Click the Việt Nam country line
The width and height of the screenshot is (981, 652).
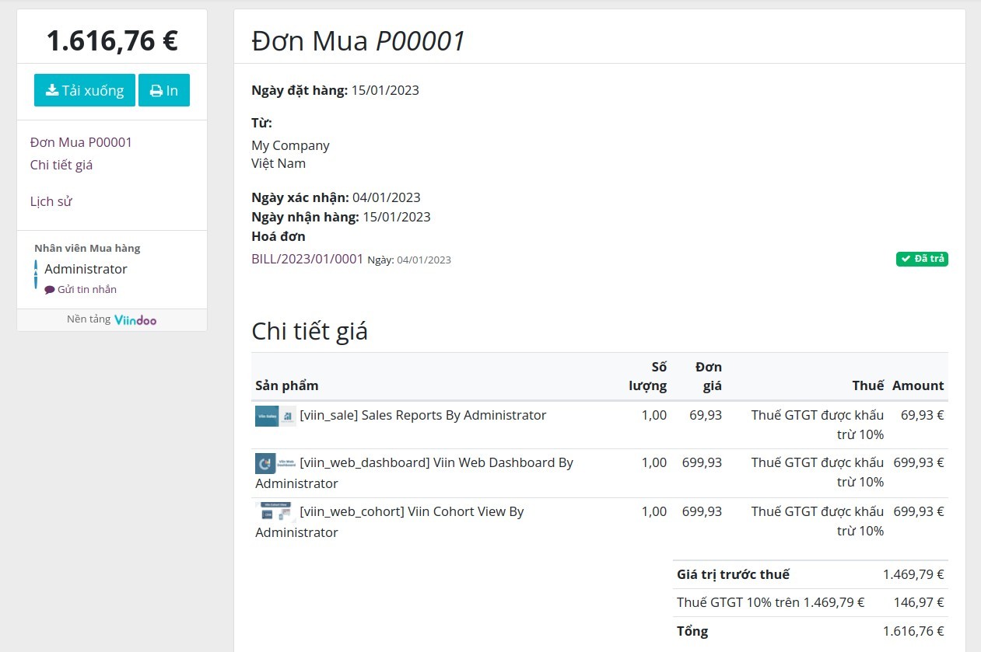[279, 163]
